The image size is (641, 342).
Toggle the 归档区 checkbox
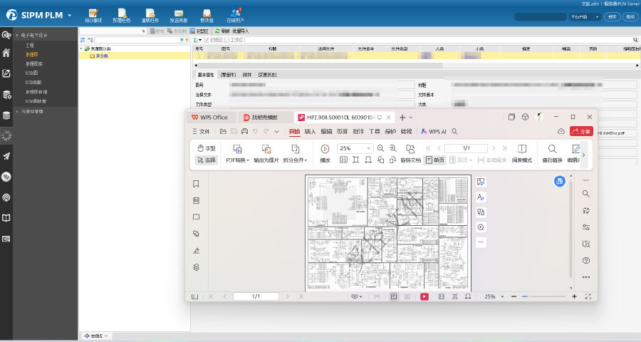click(207, 40)
